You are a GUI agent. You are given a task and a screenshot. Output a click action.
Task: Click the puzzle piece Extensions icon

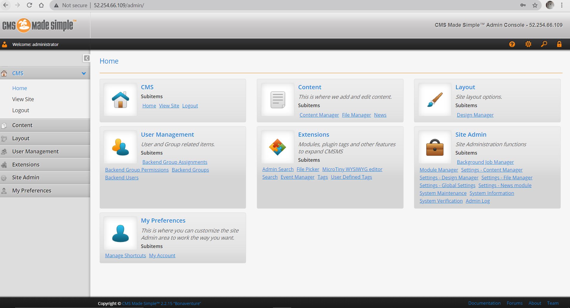[x=277, y=147]
